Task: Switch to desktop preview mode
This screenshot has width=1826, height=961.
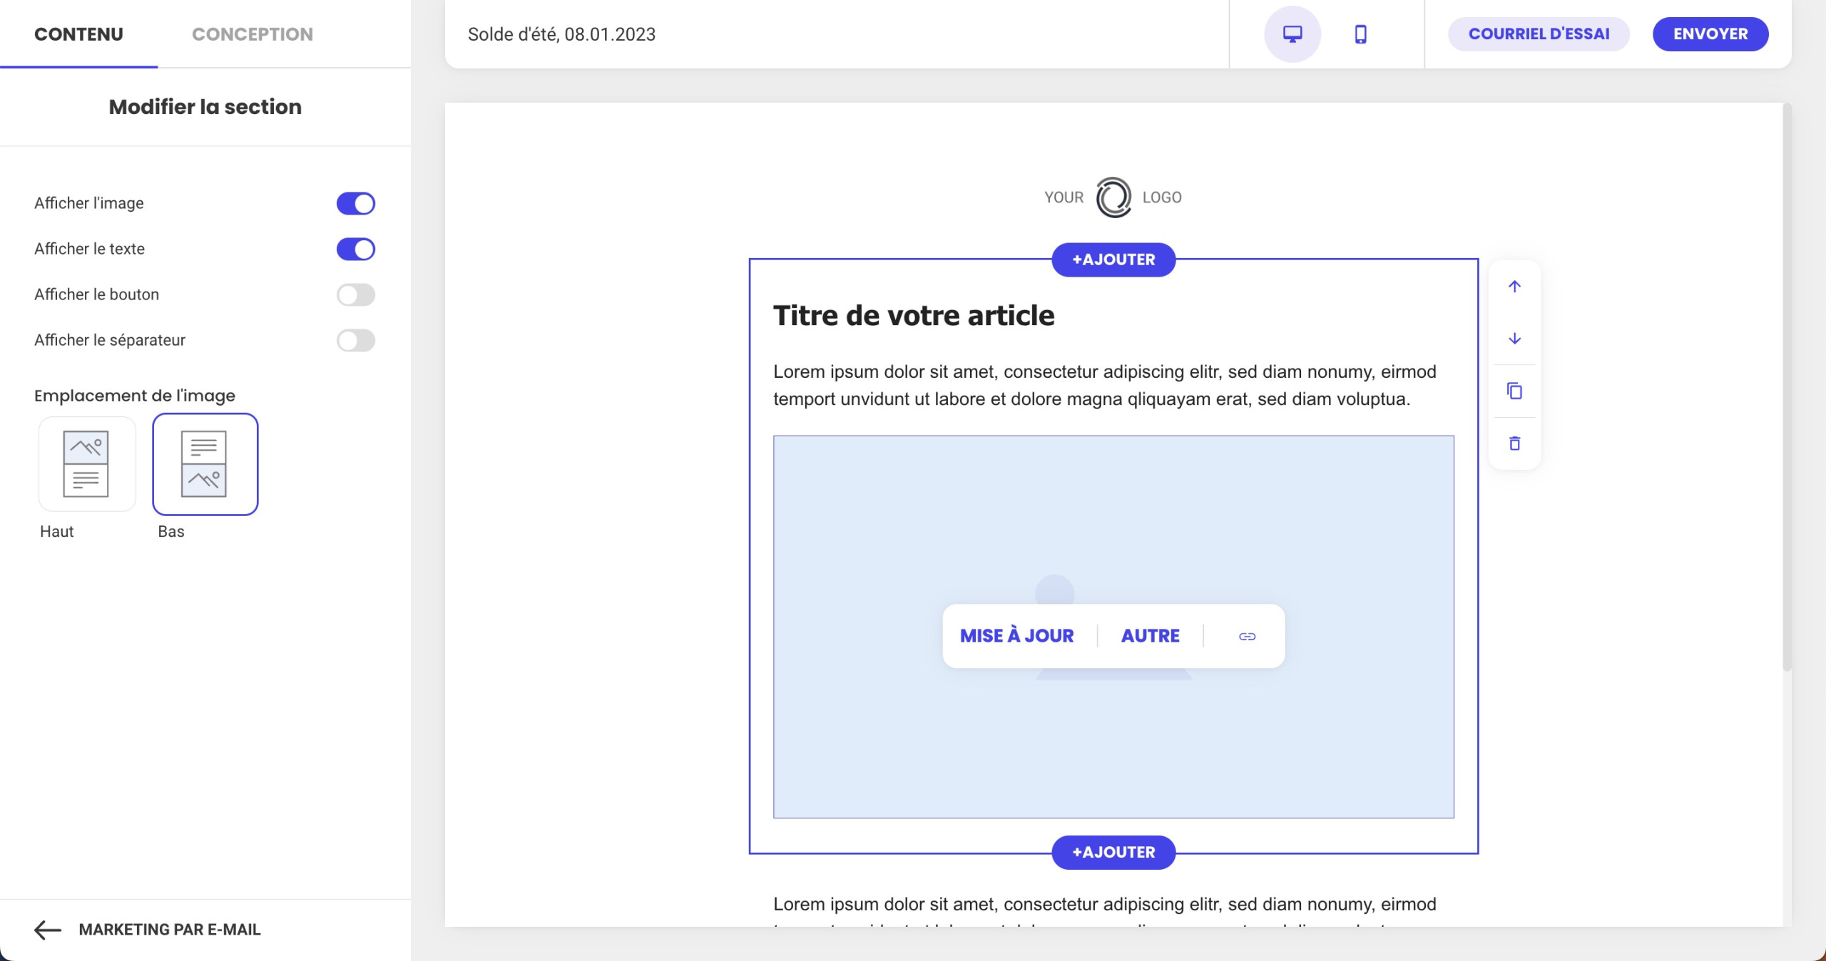Action: pos(1292,34)
